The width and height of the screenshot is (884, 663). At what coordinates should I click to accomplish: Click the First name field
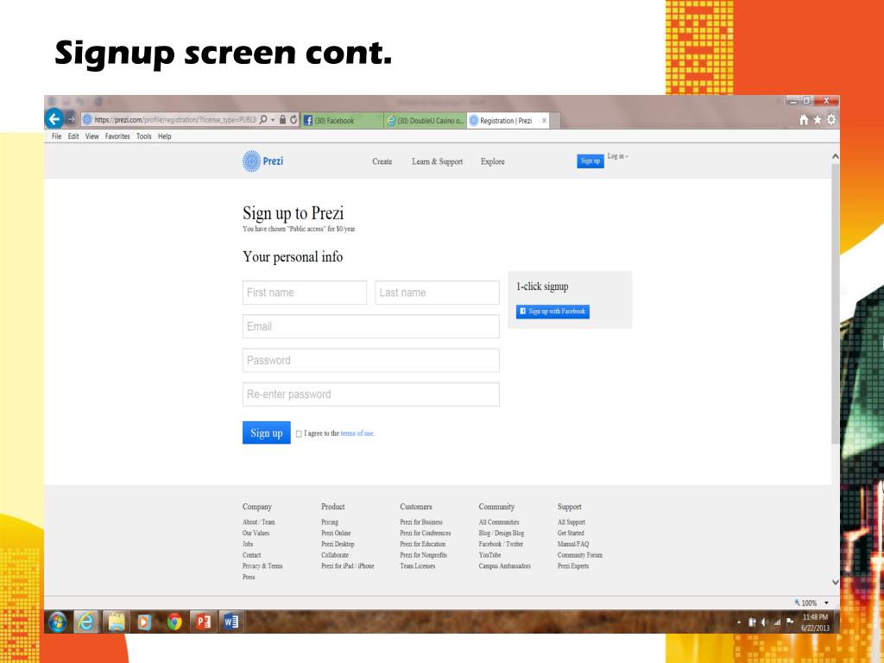click(305, 293)
